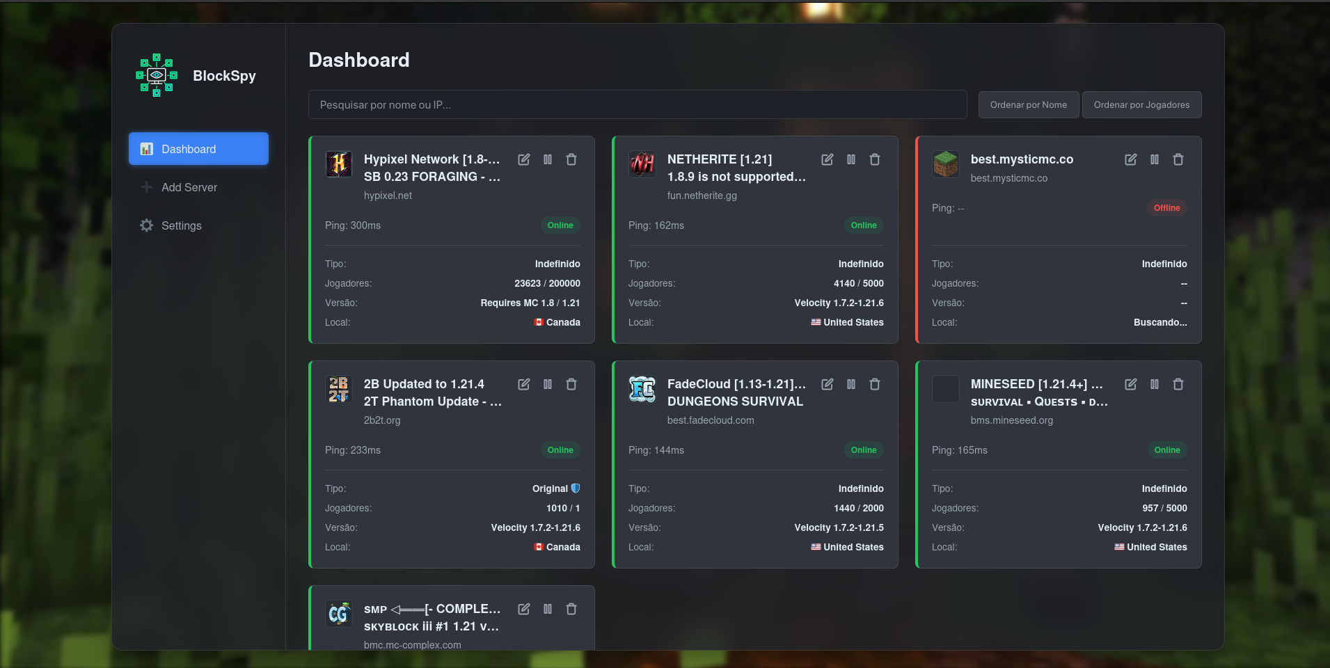Click the BlockSpy logo icon
This screenshot has height=668, width=1330.
tap(157, 75)
